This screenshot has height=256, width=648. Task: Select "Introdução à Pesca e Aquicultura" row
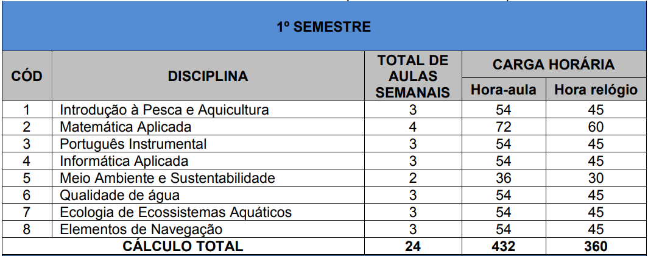[x=164, y=110]
